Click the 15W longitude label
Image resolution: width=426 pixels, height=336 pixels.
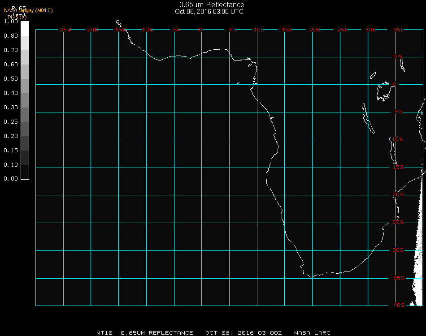[x=120, y=30]
